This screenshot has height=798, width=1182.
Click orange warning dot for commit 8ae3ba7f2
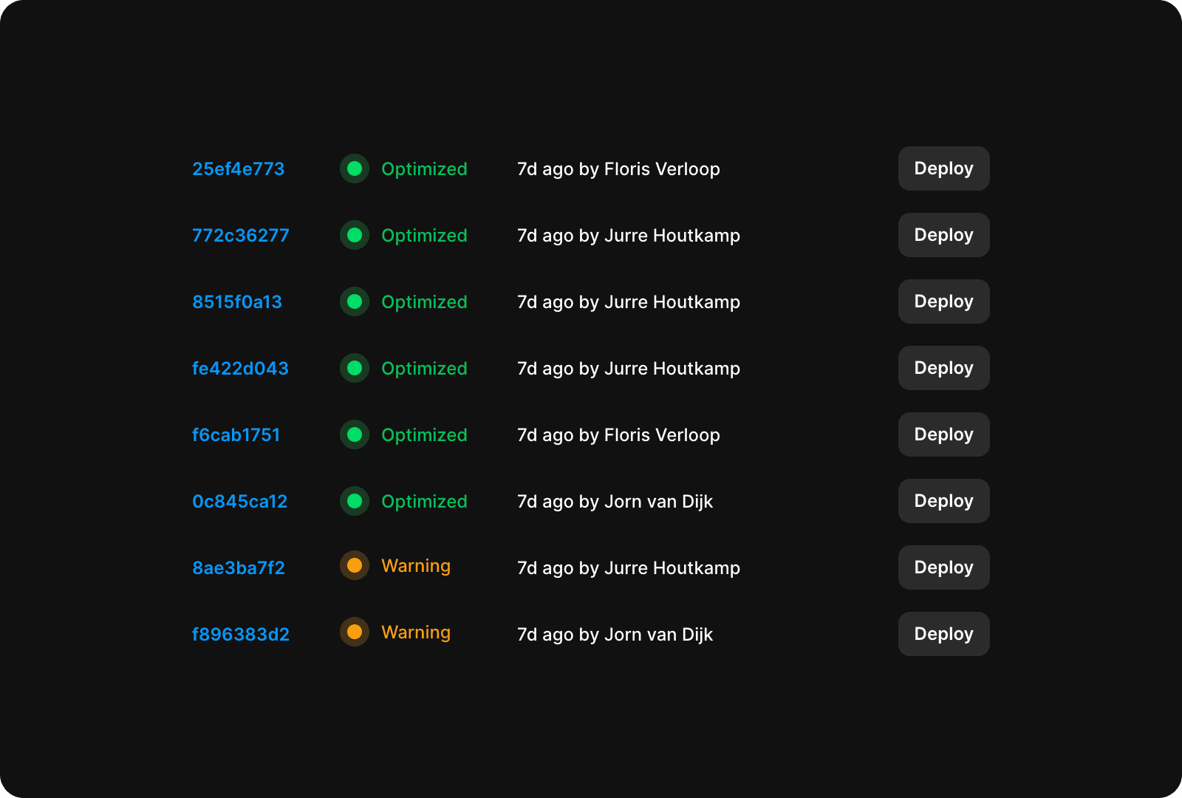pos(355,565)
